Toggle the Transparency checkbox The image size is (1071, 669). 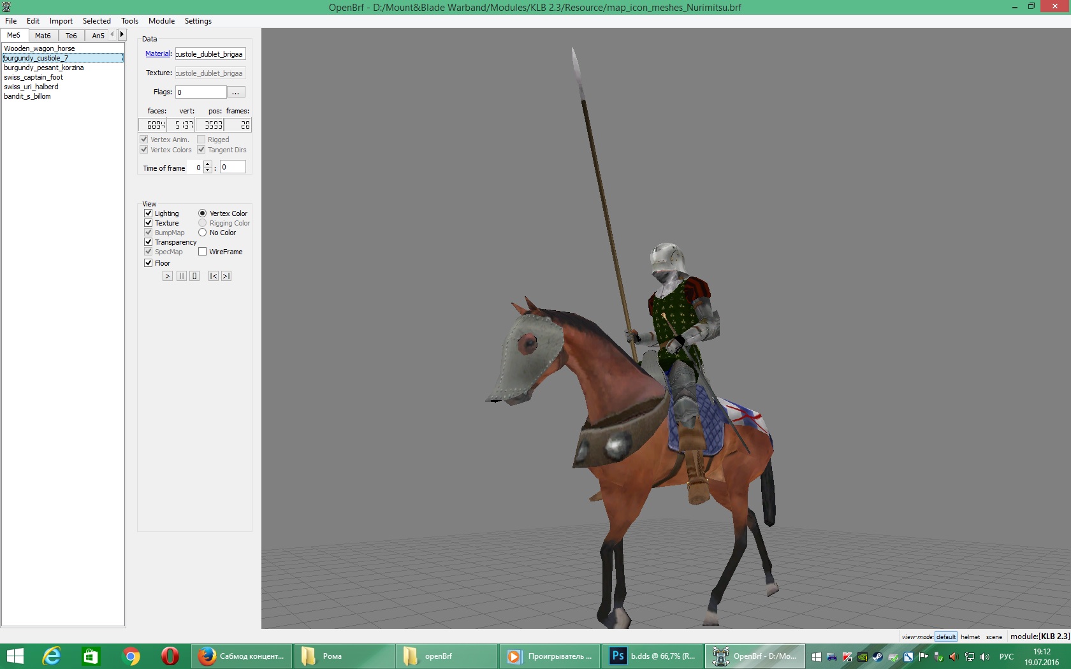tap(148, 242)
